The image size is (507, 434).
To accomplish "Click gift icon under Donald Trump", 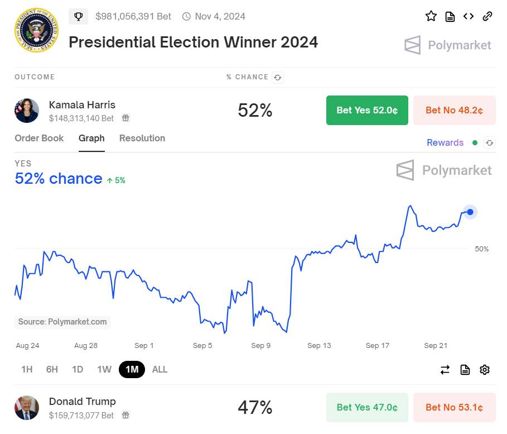I will 125,415.
